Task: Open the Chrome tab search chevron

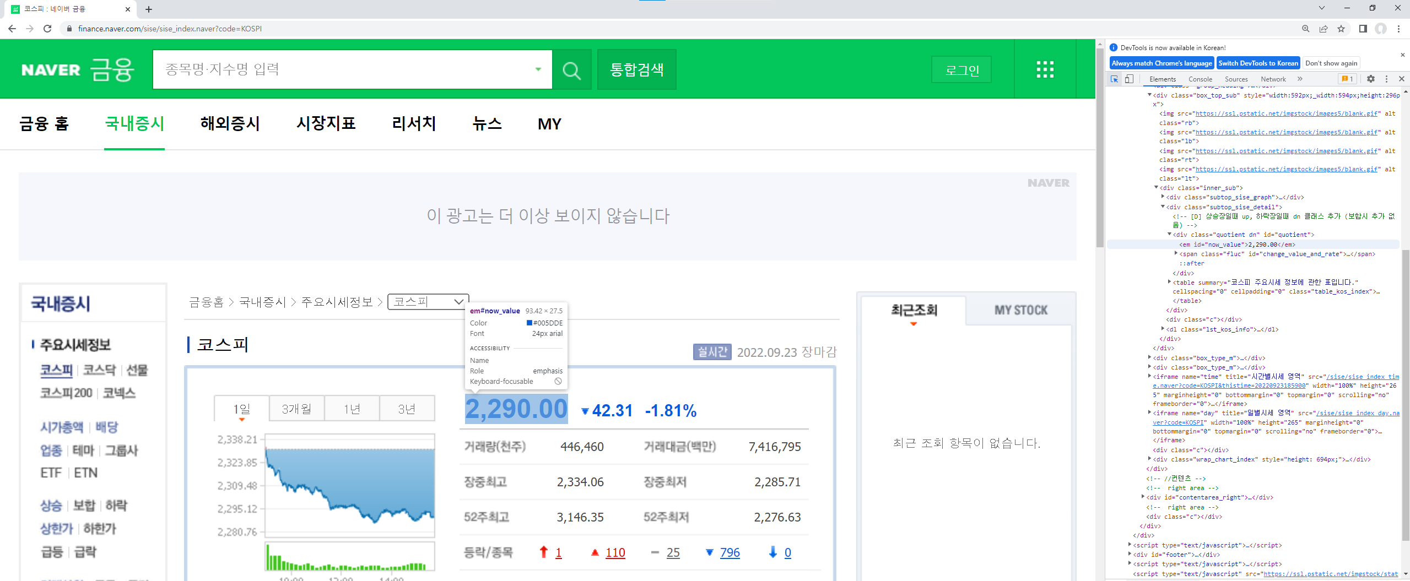Action: point(1321,8)
